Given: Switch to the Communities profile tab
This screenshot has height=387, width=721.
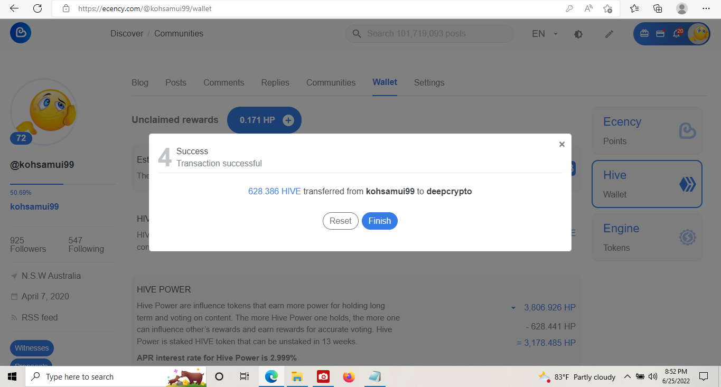Looking at the screenshot, I should (331, 82).
